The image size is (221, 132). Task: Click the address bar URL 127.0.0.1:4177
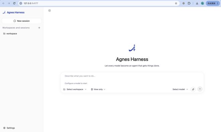(31, 3)
